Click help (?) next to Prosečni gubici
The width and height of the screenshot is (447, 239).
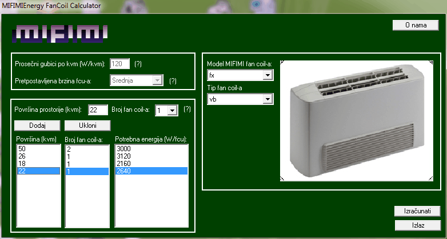[138, 64]
